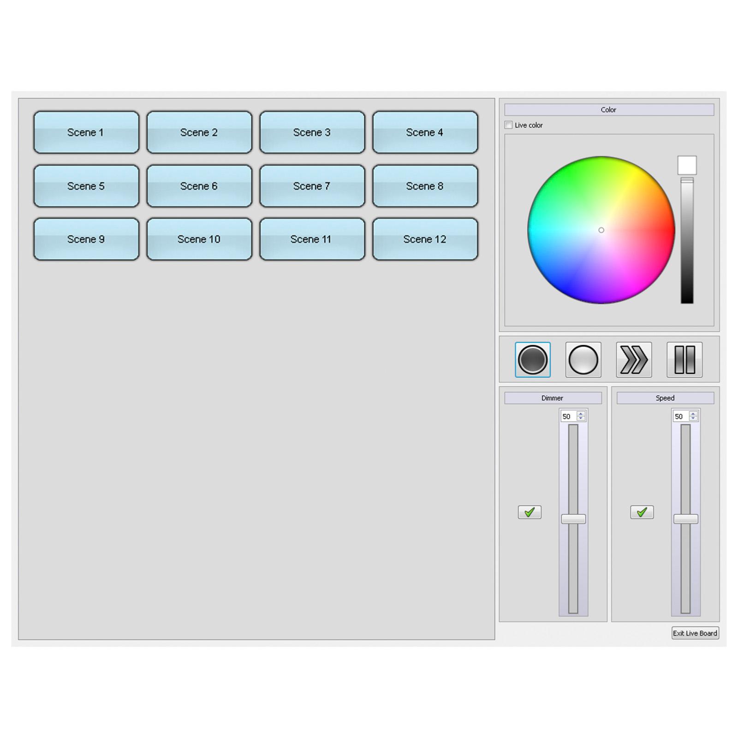Trigger the Scene 1 button
738x738 pixels.
coord(86,132)
